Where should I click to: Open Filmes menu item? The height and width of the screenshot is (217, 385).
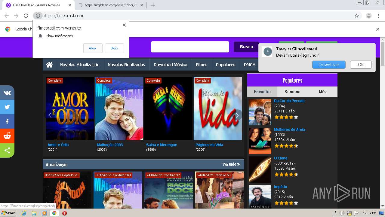pyautogui.click(x=202, y=64)
